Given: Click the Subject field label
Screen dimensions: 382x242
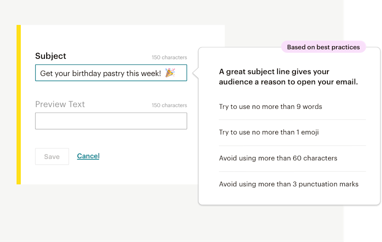Looking at the screenshot, I should point(51,56).
